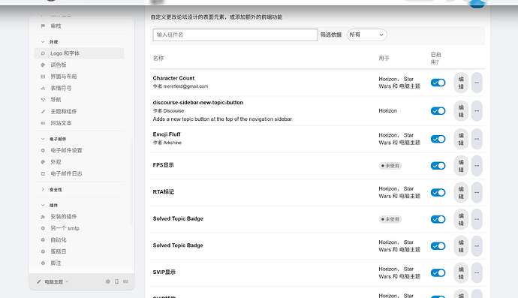Collapse the 外观 sidebar section
518x298 pixels.
[43, 42]
